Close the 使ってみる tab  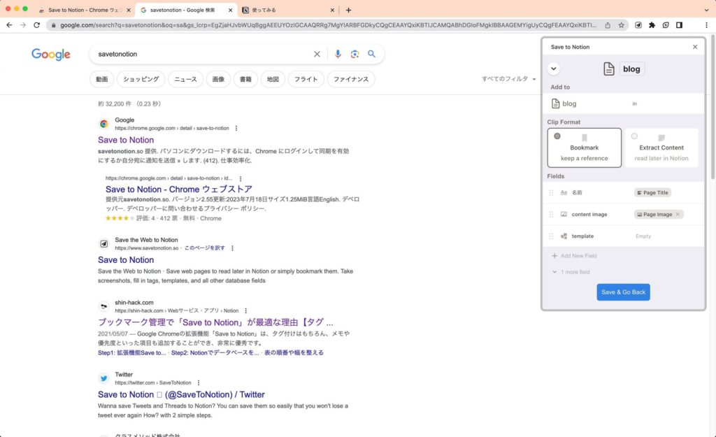click(332, 10)
